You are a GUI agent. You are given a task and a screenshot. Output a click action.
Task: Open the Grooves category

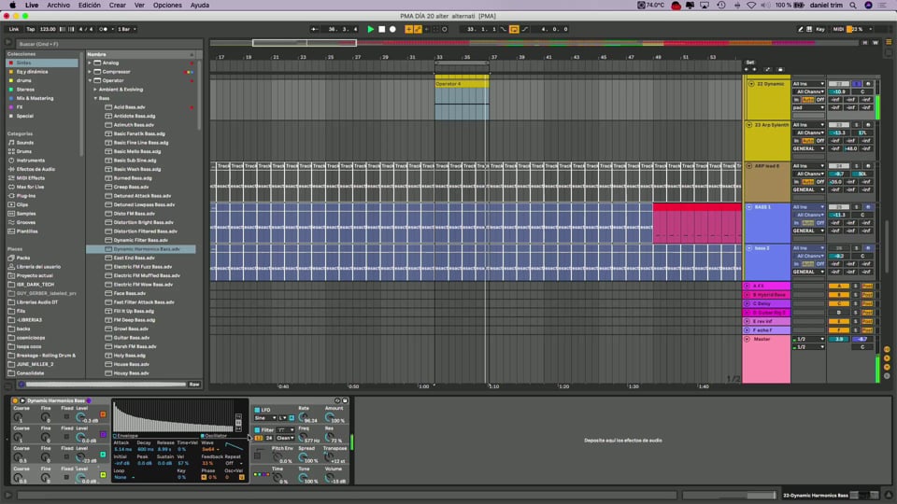[26, 222]
